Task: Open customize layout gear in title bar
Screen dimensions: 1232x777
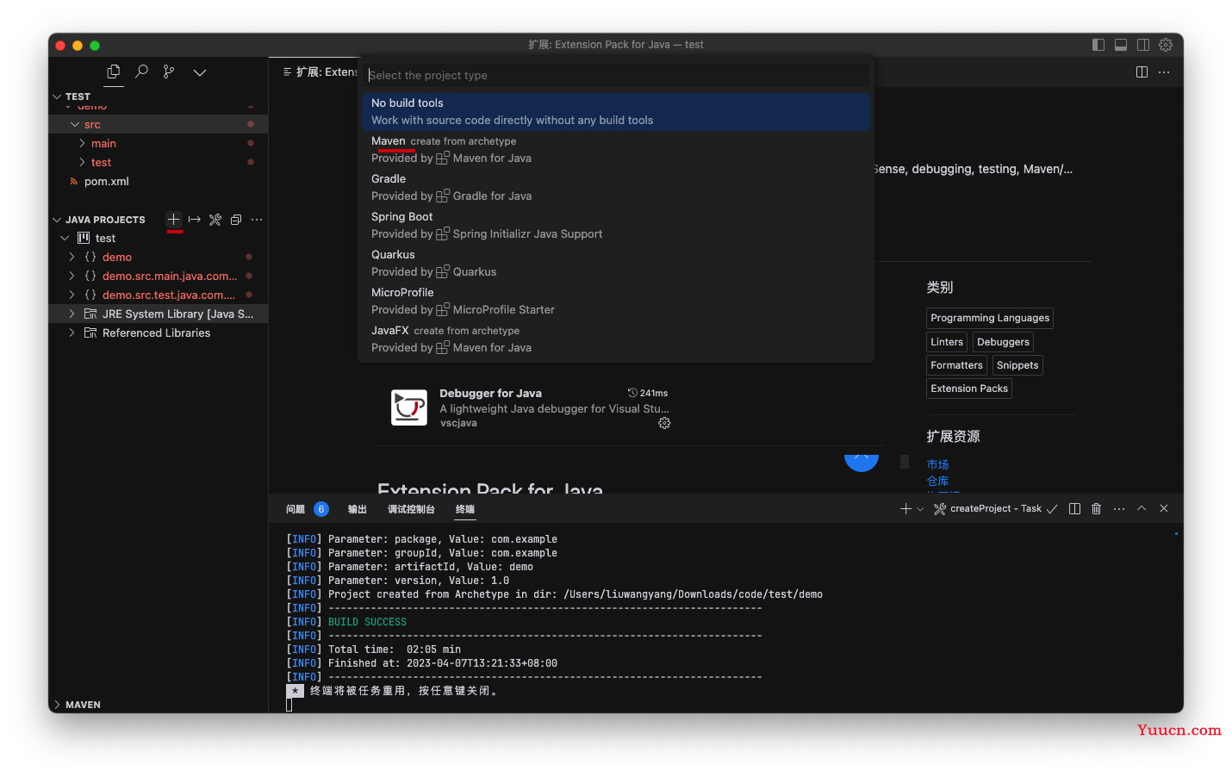Action: coord(1166,45)
